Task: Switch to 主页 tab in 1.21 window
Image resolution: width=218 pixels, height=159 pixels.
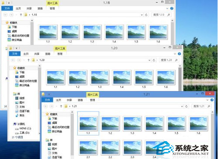Action: click(x=59, y=100)
